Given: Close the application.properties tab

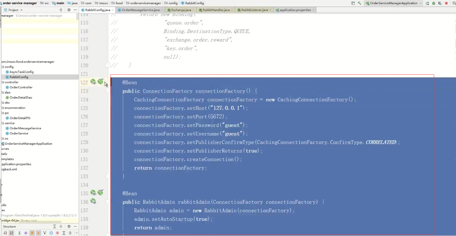Looking at the screenshot, I should click(313, 10).
